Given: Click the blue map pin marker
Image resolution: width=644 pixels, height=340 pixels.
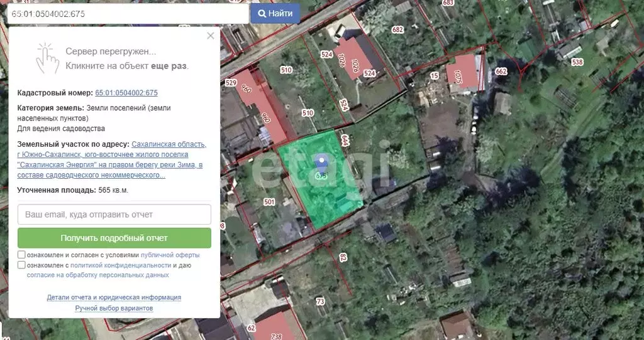Looking at the screenshot, I should [x=322, y=163].
